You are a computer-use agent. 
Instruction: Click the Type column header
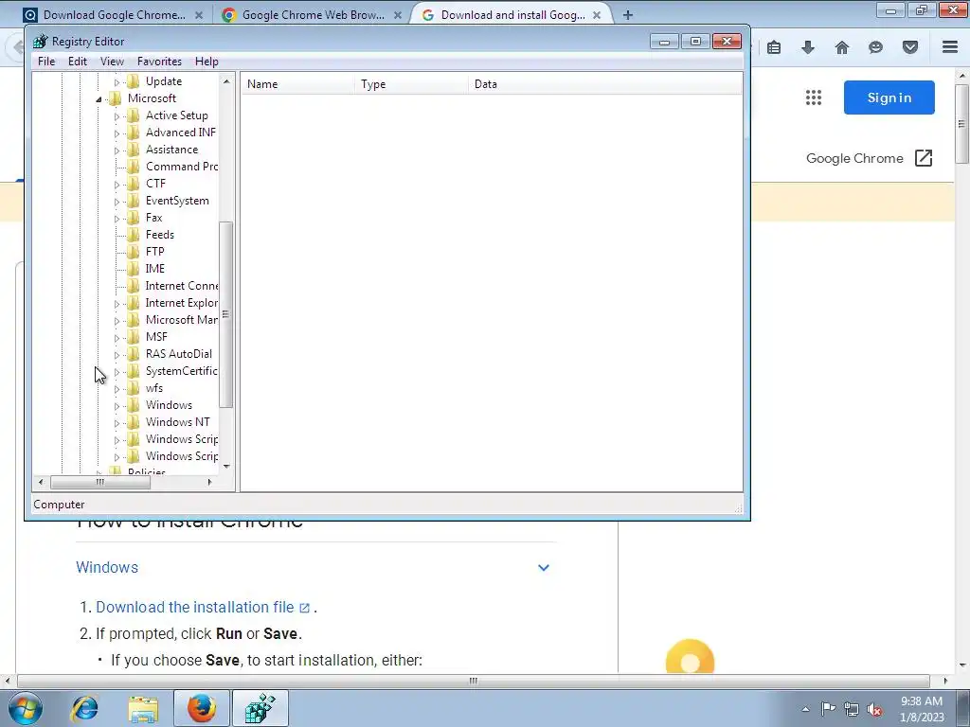(x=412, y=84)
